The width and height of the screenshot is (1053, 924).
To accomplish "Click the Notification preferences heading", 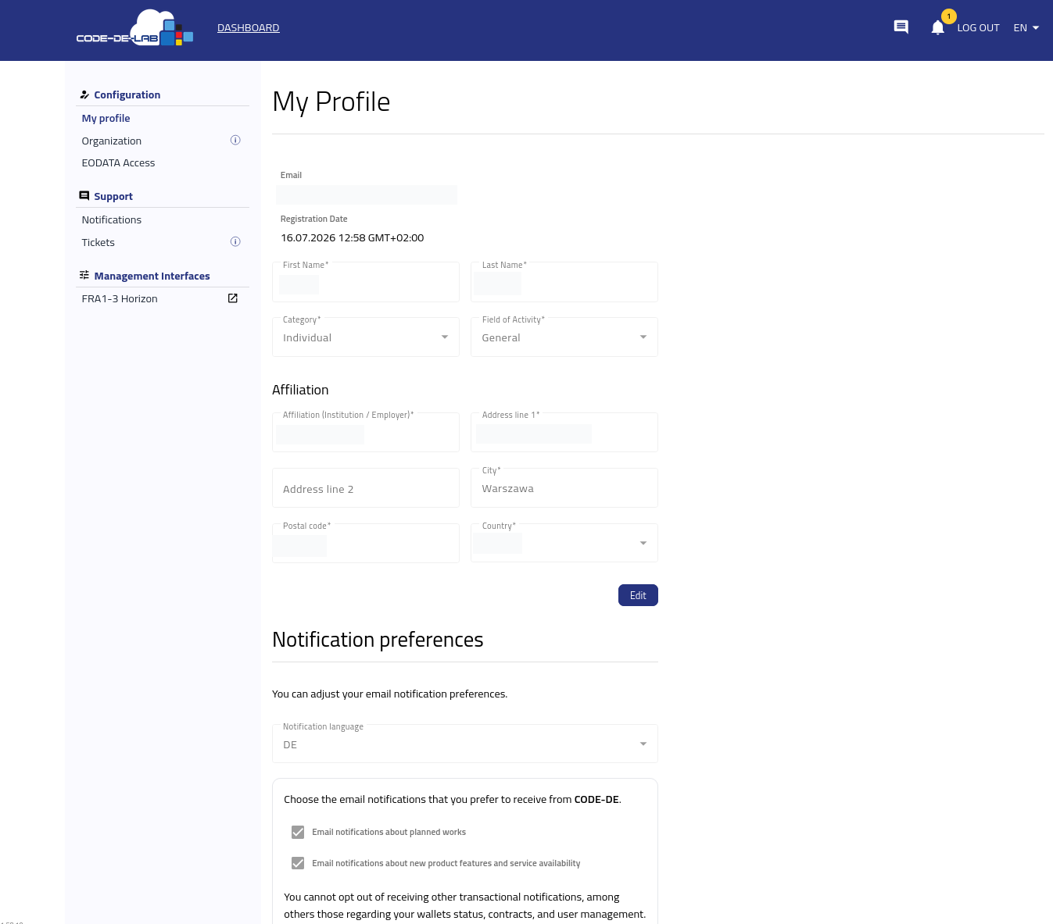I will tap(378, 640).
